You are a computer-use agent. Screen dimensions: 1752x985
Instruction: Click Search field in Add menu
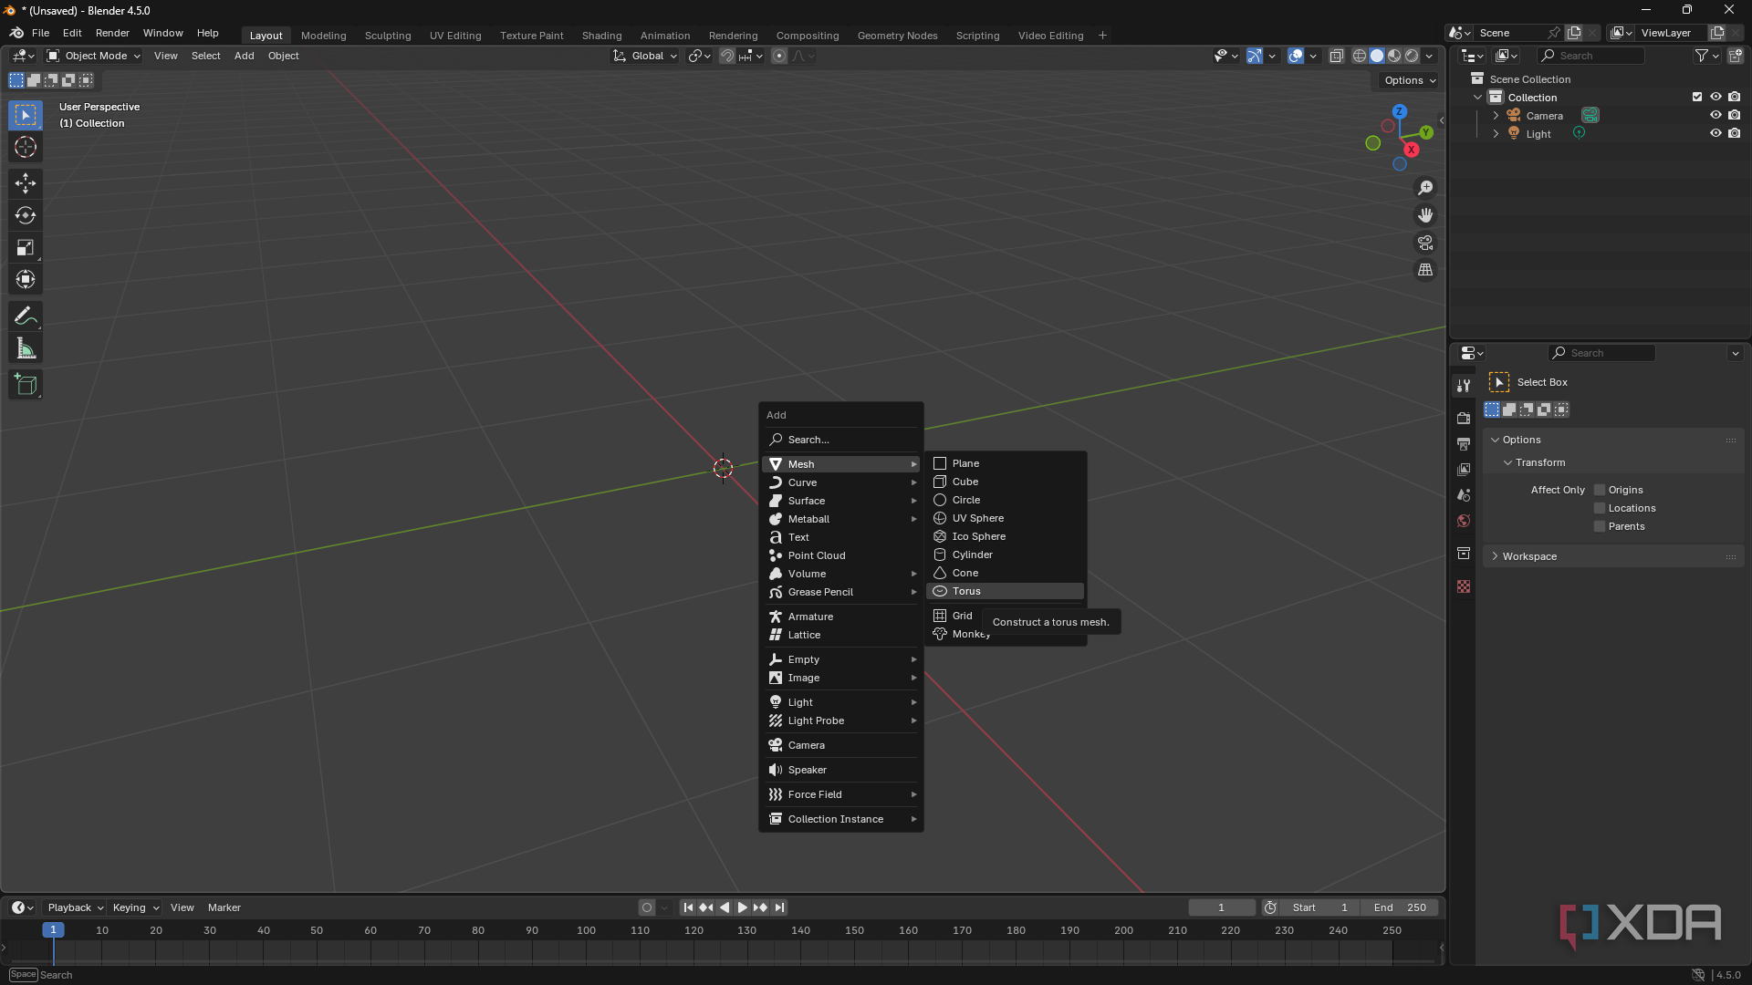point(841,440)
